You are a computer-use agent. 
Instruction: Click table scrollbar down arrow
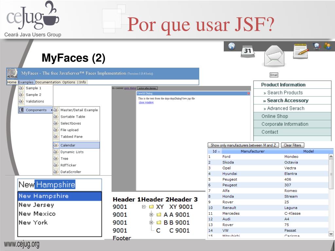tap(331, 234)
